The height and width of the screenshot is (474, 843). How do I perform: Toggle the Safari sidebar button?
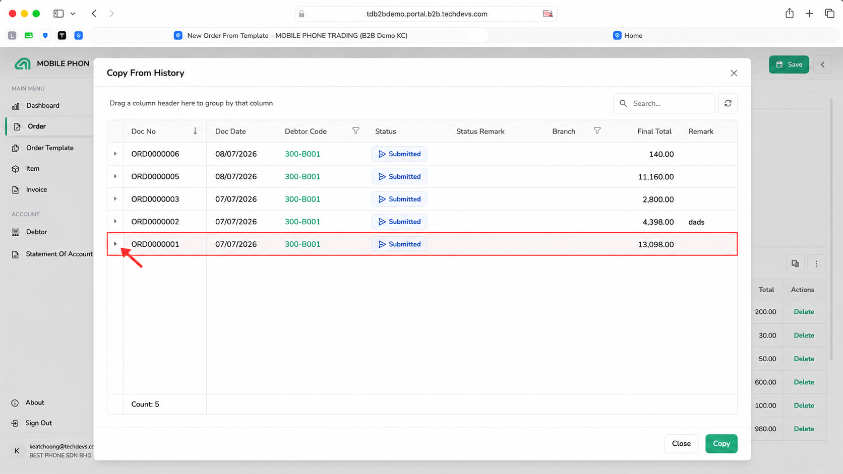tap(58, 14)
